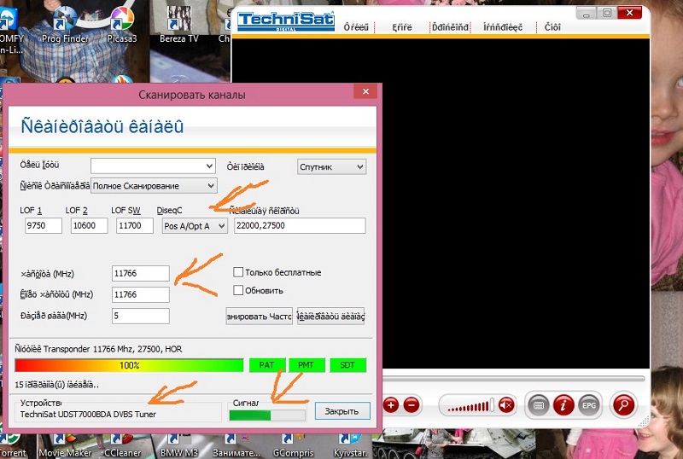The width and height of the screenshot is (683, 459).
Task: Expand the 'Спутник' tuner type dropdown
Action: coord(331,166)
